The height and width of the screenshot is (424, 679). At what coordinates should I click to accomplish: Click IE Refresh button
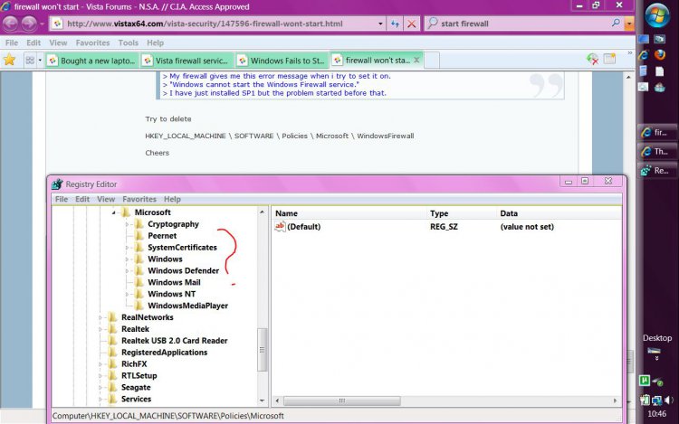click(395, 24)
